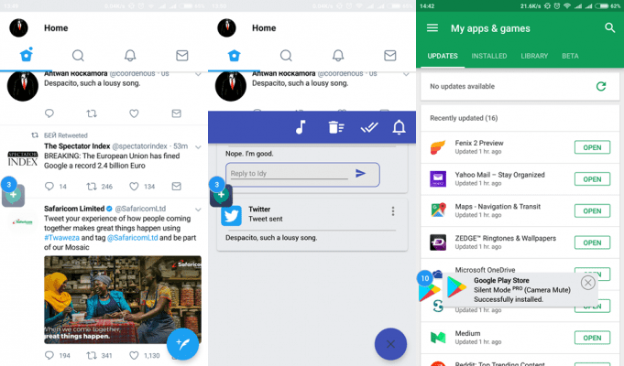Open The Spectator Index profile avatar

point(23,158)
